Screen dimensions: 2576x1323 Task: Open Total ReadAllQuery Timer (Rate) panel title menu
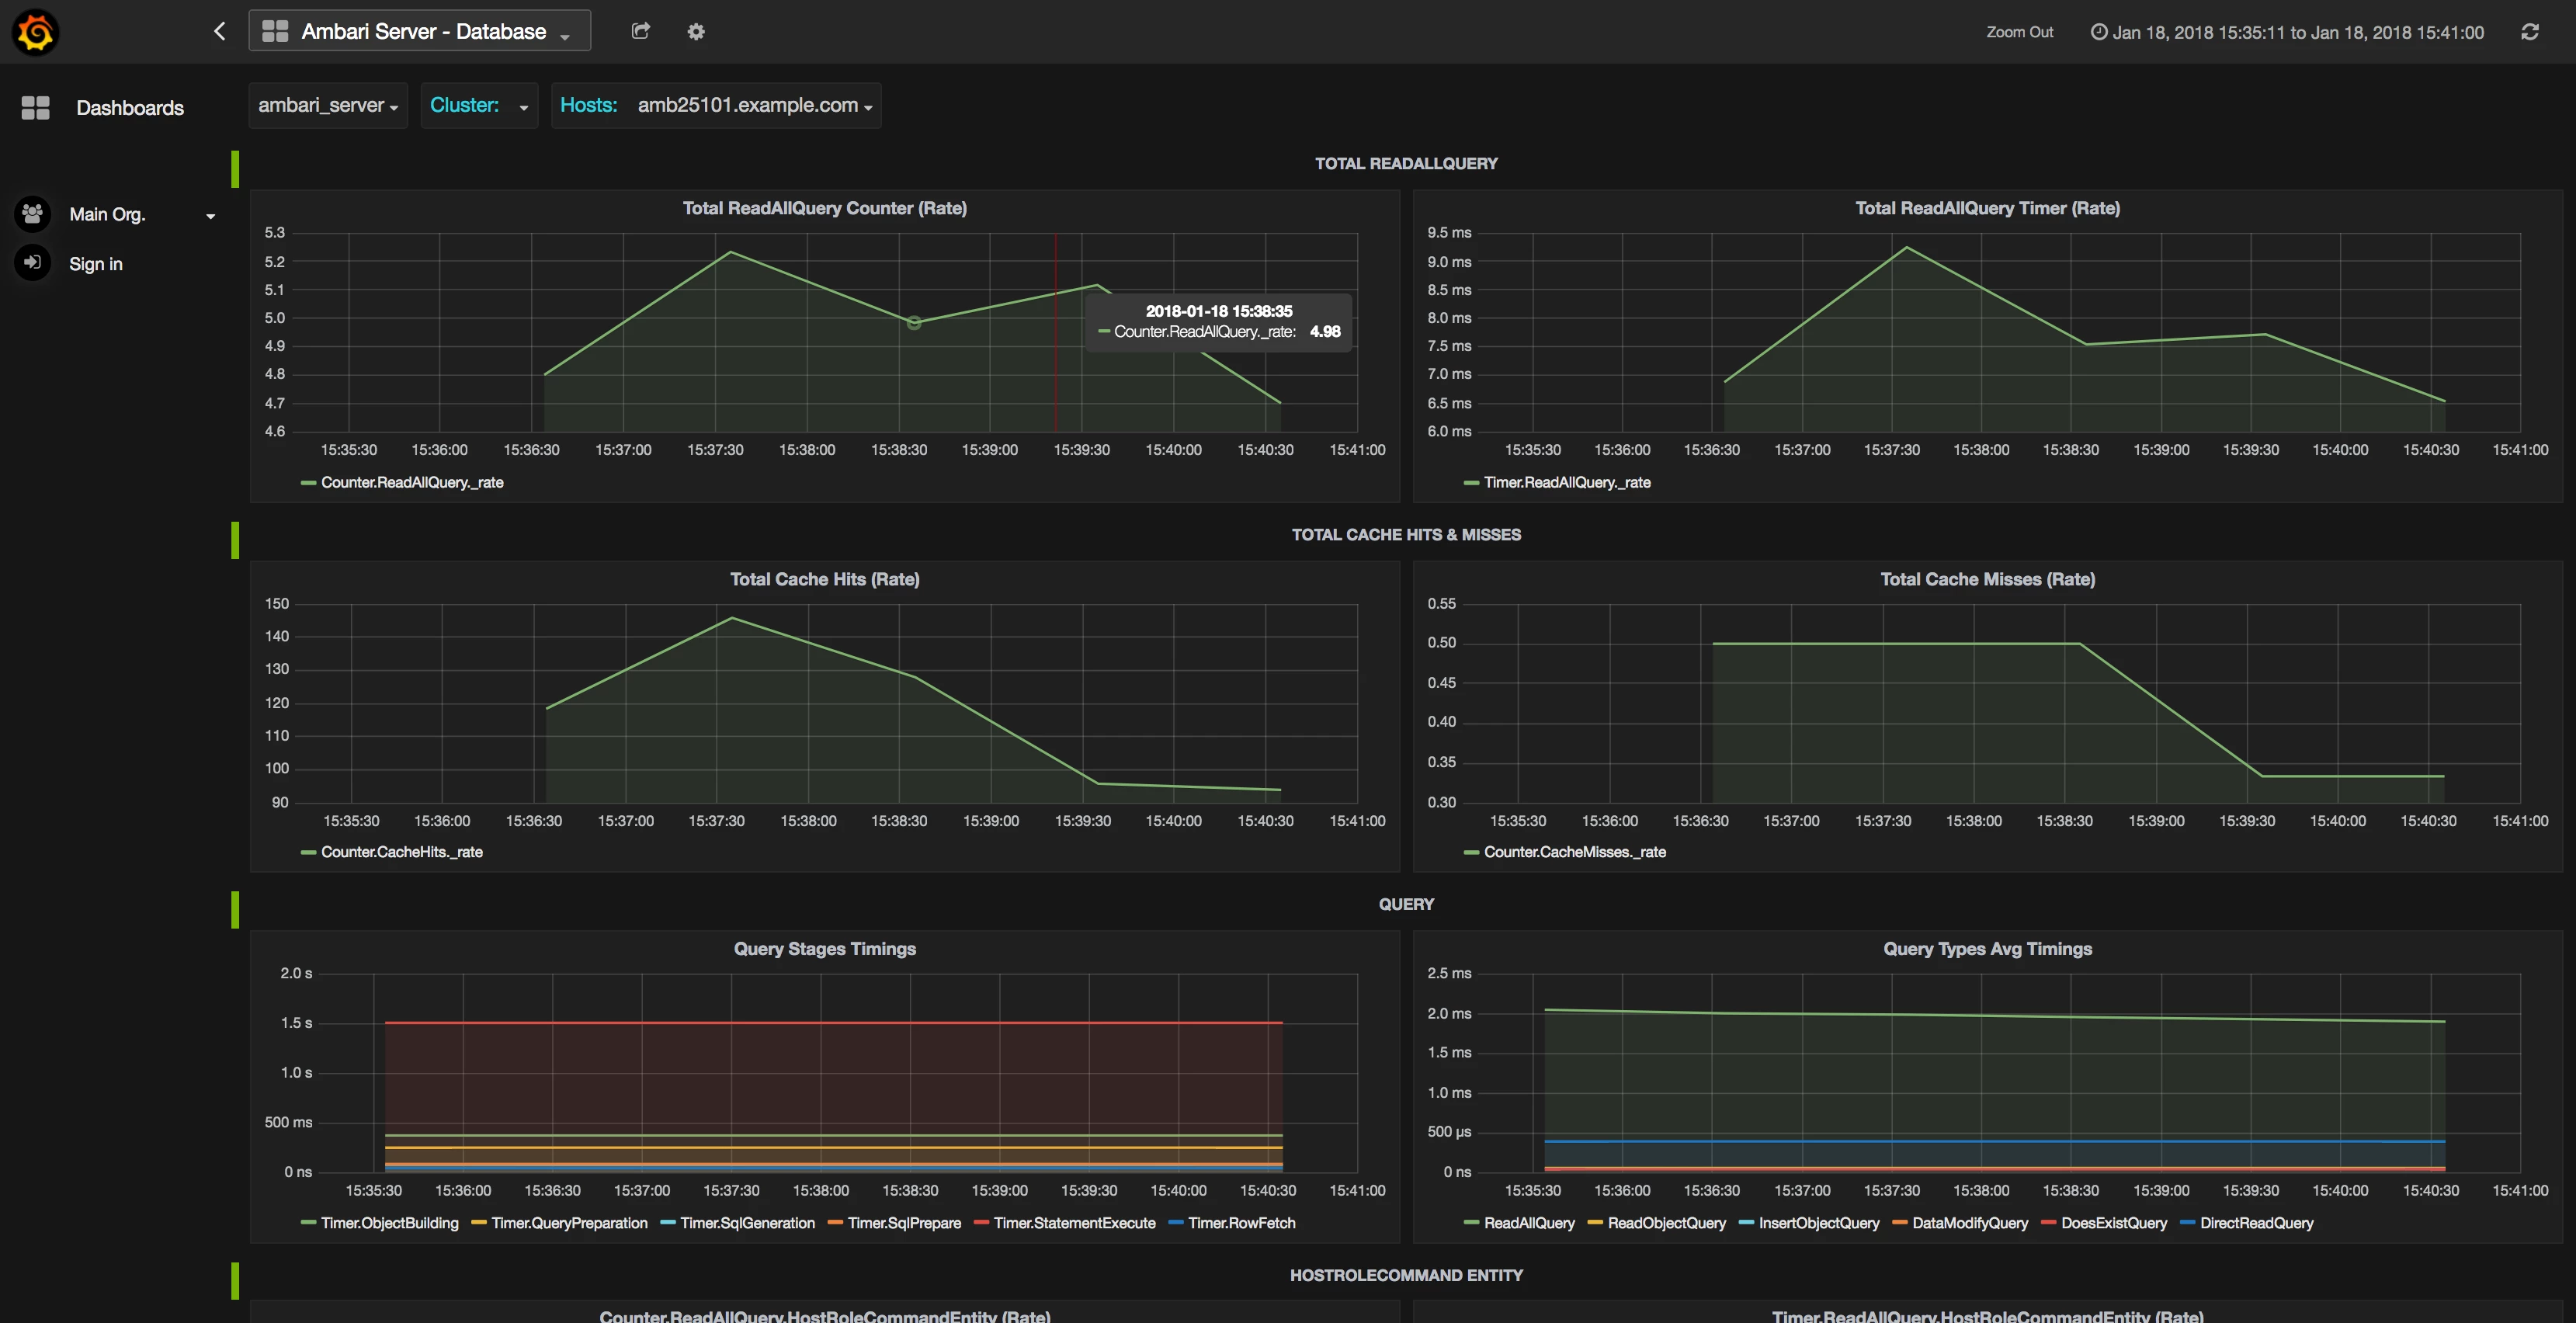[1987, 208]
